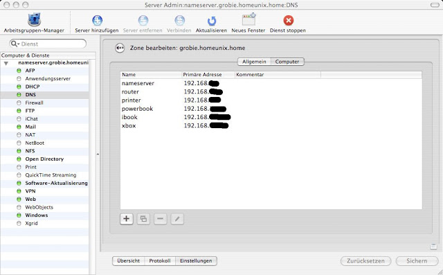Select the xbox record row
Viewport: 443px width, 275px height.
[x=271, y=125]
